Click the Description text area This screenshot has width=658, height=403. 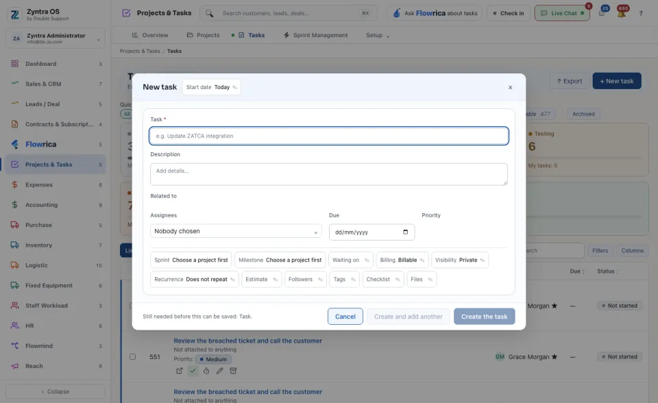(x=329, y=174)
